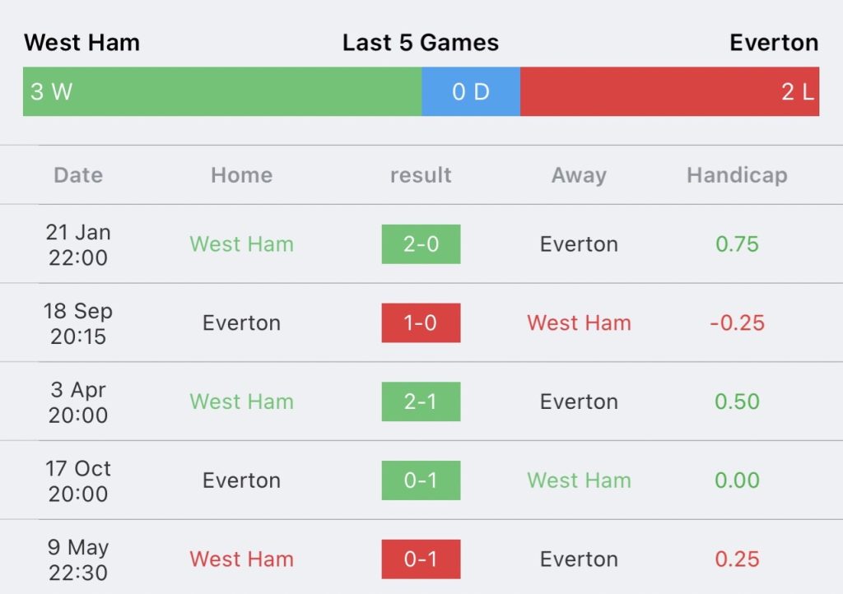Select the Date column header

(x=78, y=175)
